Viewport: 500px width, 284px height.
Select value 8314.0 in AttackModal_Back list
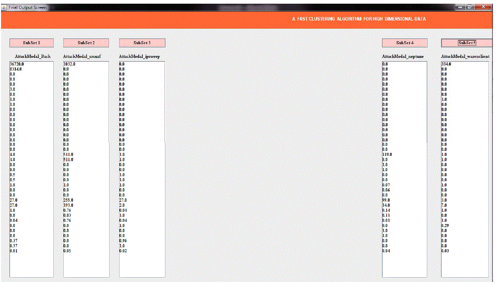tap(16, 69)
